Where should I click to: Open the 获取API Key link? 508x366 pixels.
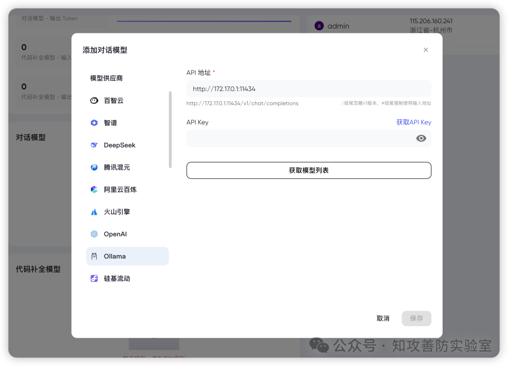[x=414, y=122]
